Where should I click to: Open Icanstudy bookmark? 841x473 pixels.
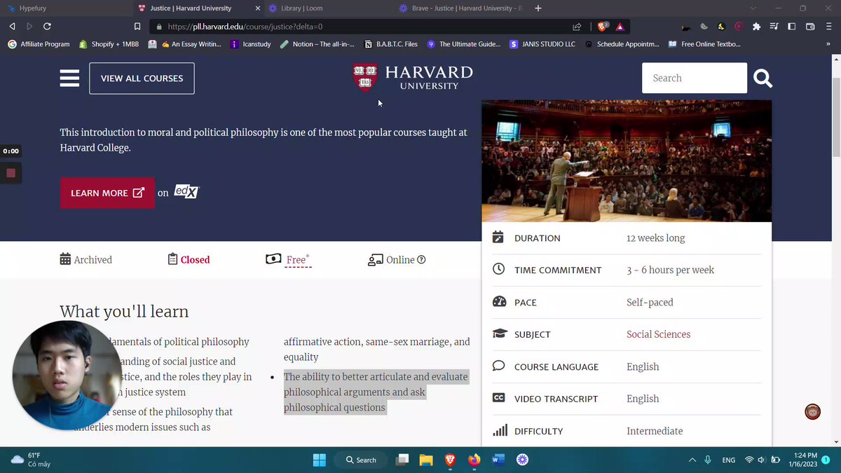(250, 44)
